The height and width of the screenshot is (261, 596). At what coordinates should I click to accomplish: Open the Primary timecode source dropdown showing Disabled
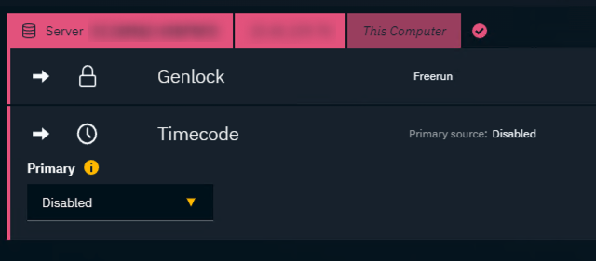click(x=120, y=202)
